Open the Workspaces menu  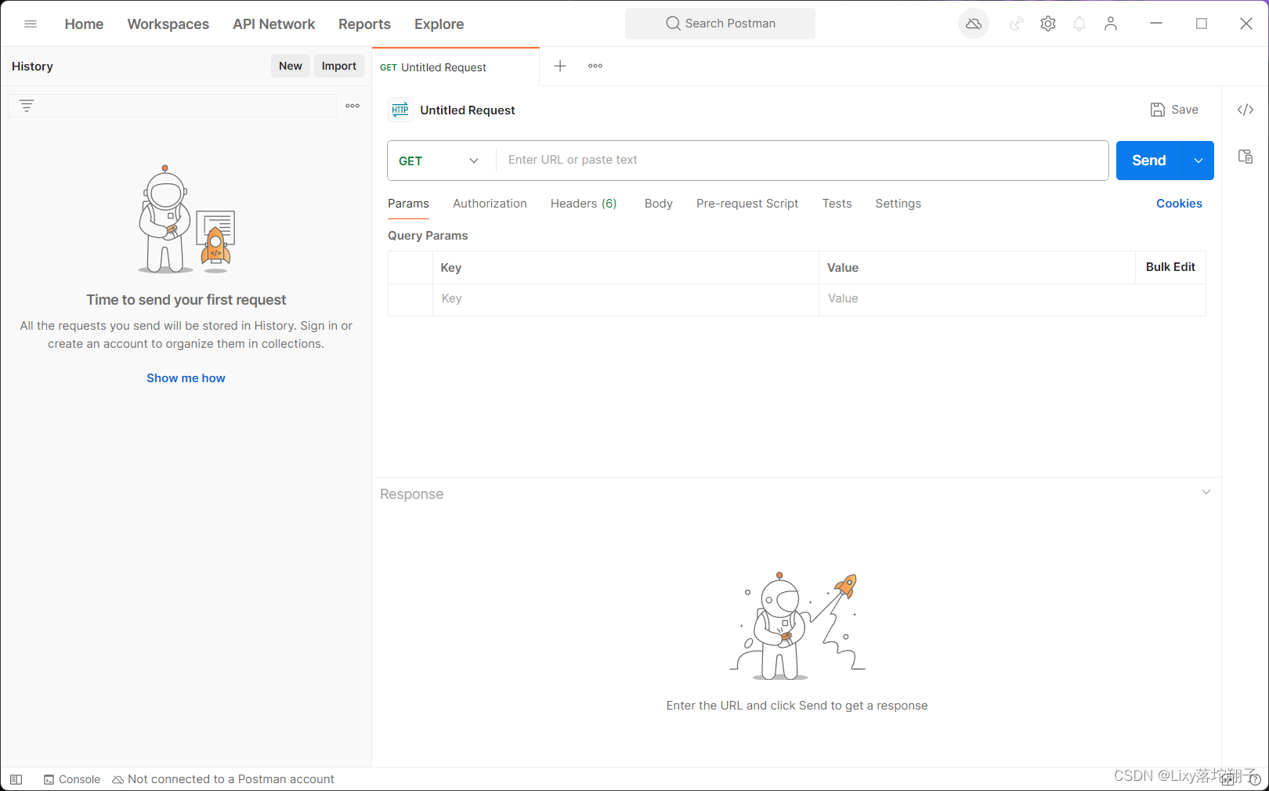click(x=168, y=23)
